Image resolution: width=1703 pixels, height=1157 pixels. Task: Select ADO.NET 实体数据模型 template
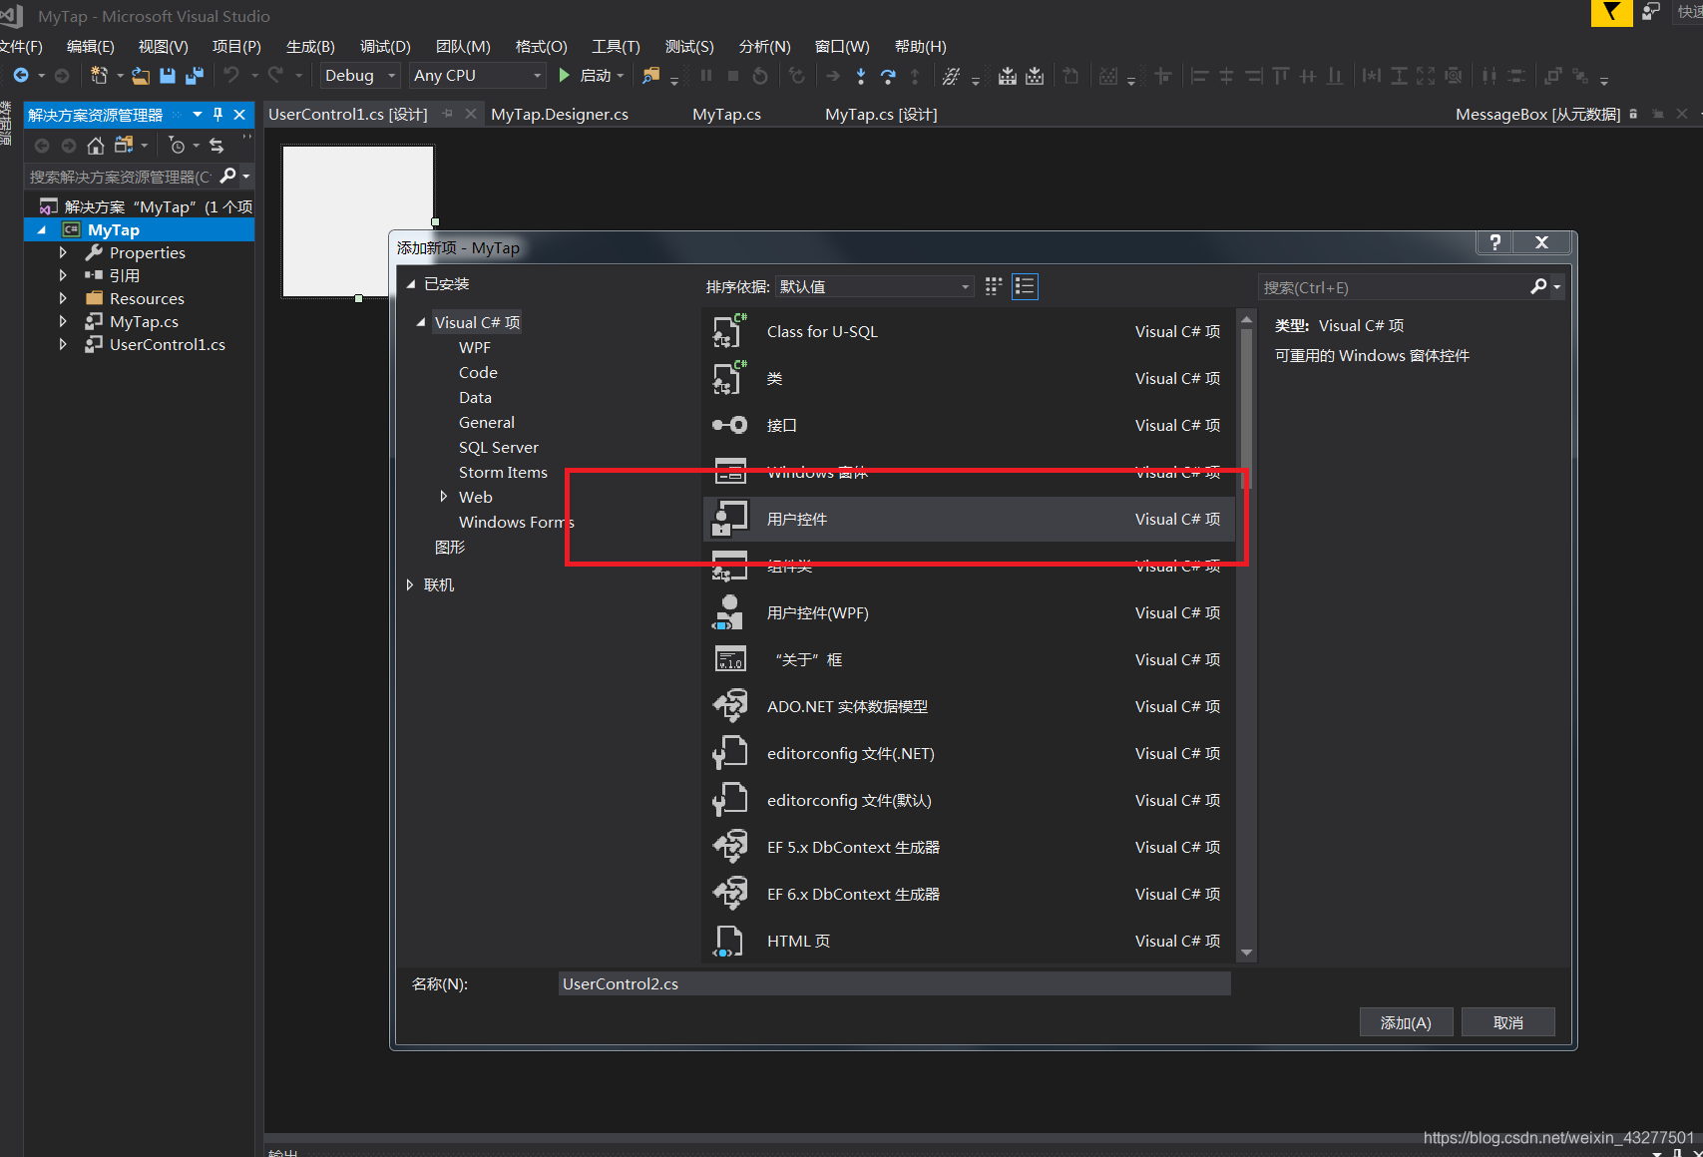(x=969, y=706)
